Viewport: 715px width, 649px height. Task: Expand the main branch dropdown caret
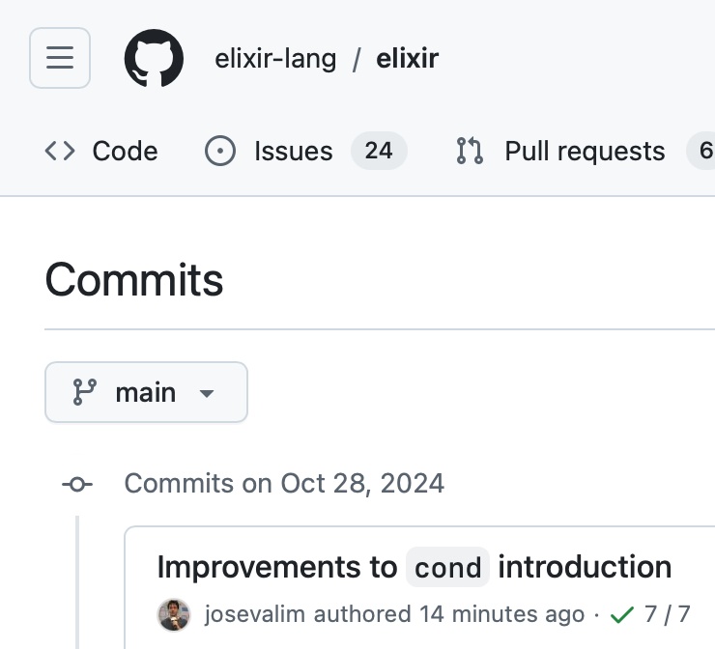(205, 393)
